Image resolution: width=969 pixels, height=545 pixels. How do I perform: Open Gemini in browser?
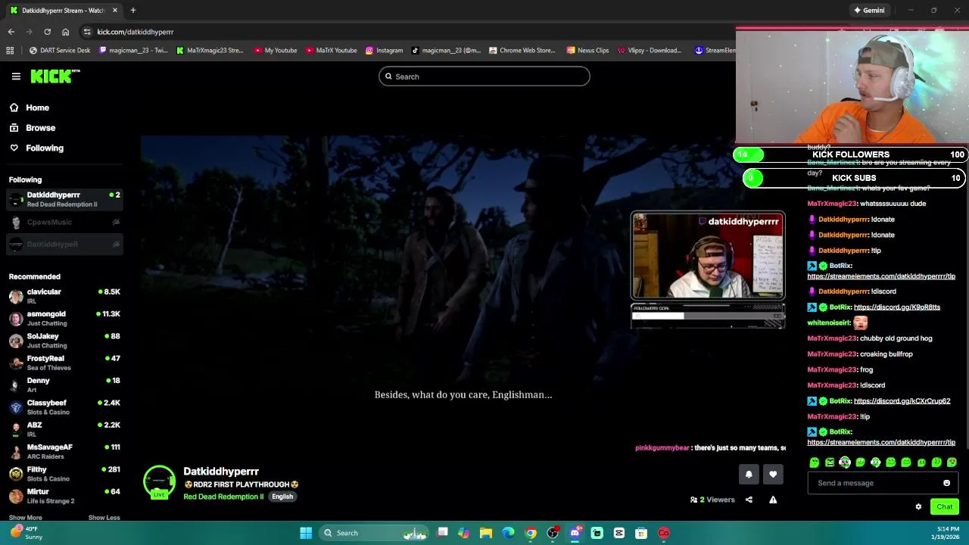tap(868, 11)
